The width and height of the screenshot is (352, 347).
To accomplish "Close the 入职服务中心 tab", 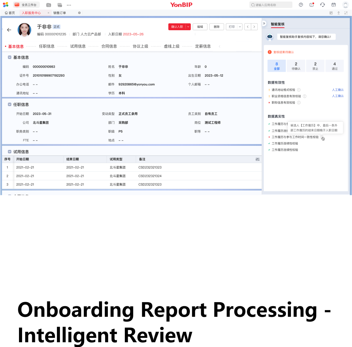I will (48, 13).
